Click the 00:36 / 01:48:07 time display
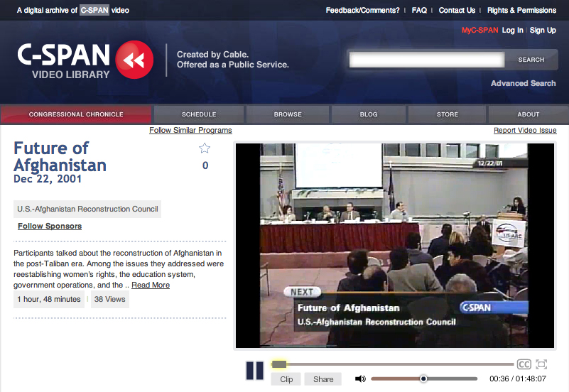The height and width of the screenshot is (392, 569). tap(518, 379)
